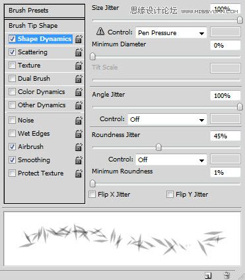Click the Minimum Roundness percentage field
Screen dimensions: 245x280
coord(225,172)
